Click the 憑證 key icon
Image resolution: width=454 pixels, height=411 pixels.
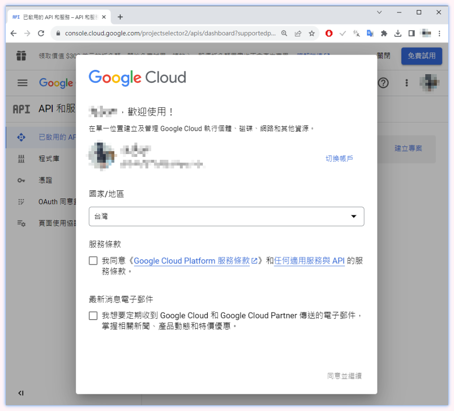point(21,180)
